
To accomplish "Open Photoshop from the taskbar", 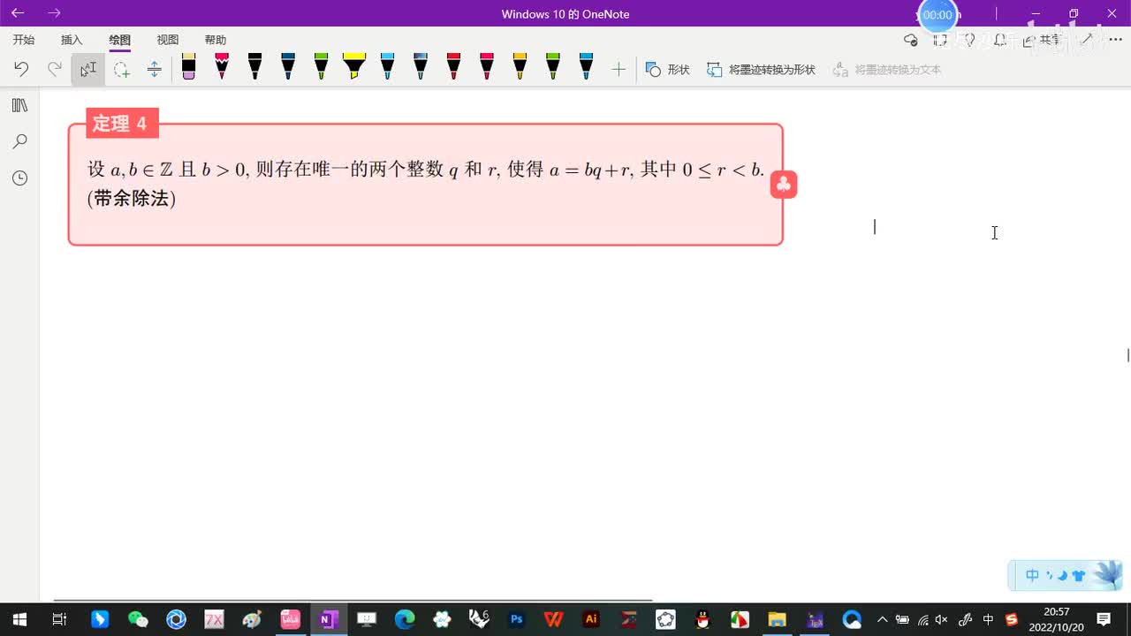I will [x=517, y=619].
